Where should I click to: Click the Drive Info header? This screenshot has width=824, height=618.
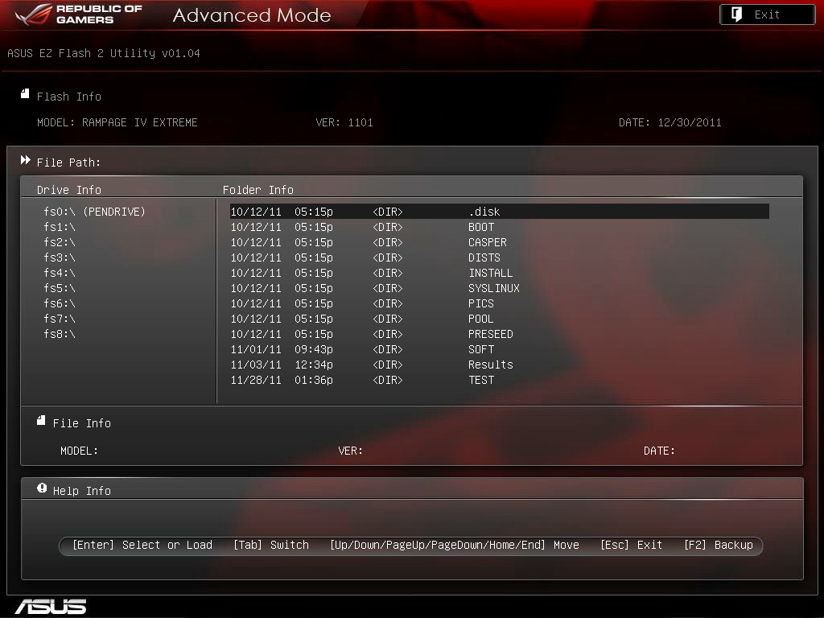[x=69, y=190]
